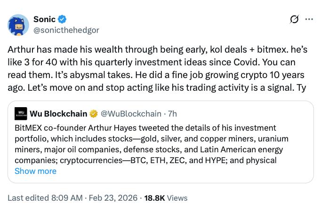Open Sonic's profile avatar picture

18,25
